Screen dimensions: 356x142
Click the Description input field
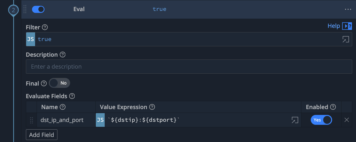189,67
